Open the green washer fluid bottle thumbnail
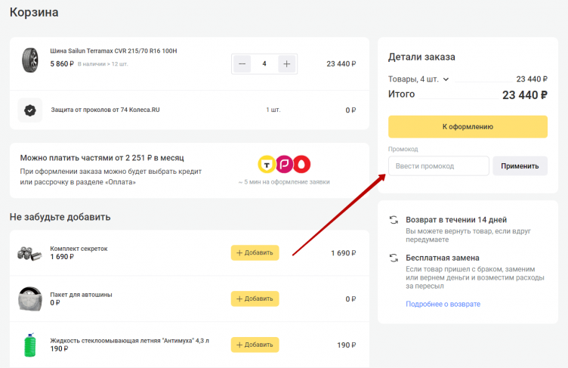Screen dimensions: 568x368 coord(29,345)
